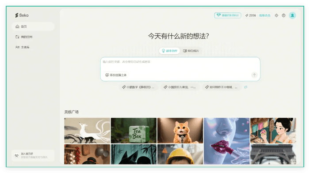Click the send arrow button in the prompt box
This screenshot has height=173, width=310.
254,75
